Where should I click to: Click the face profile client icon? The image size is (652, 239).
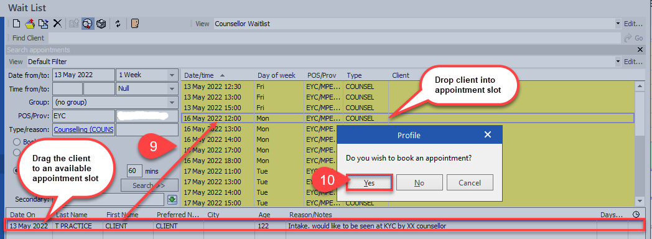coord(134,24)
